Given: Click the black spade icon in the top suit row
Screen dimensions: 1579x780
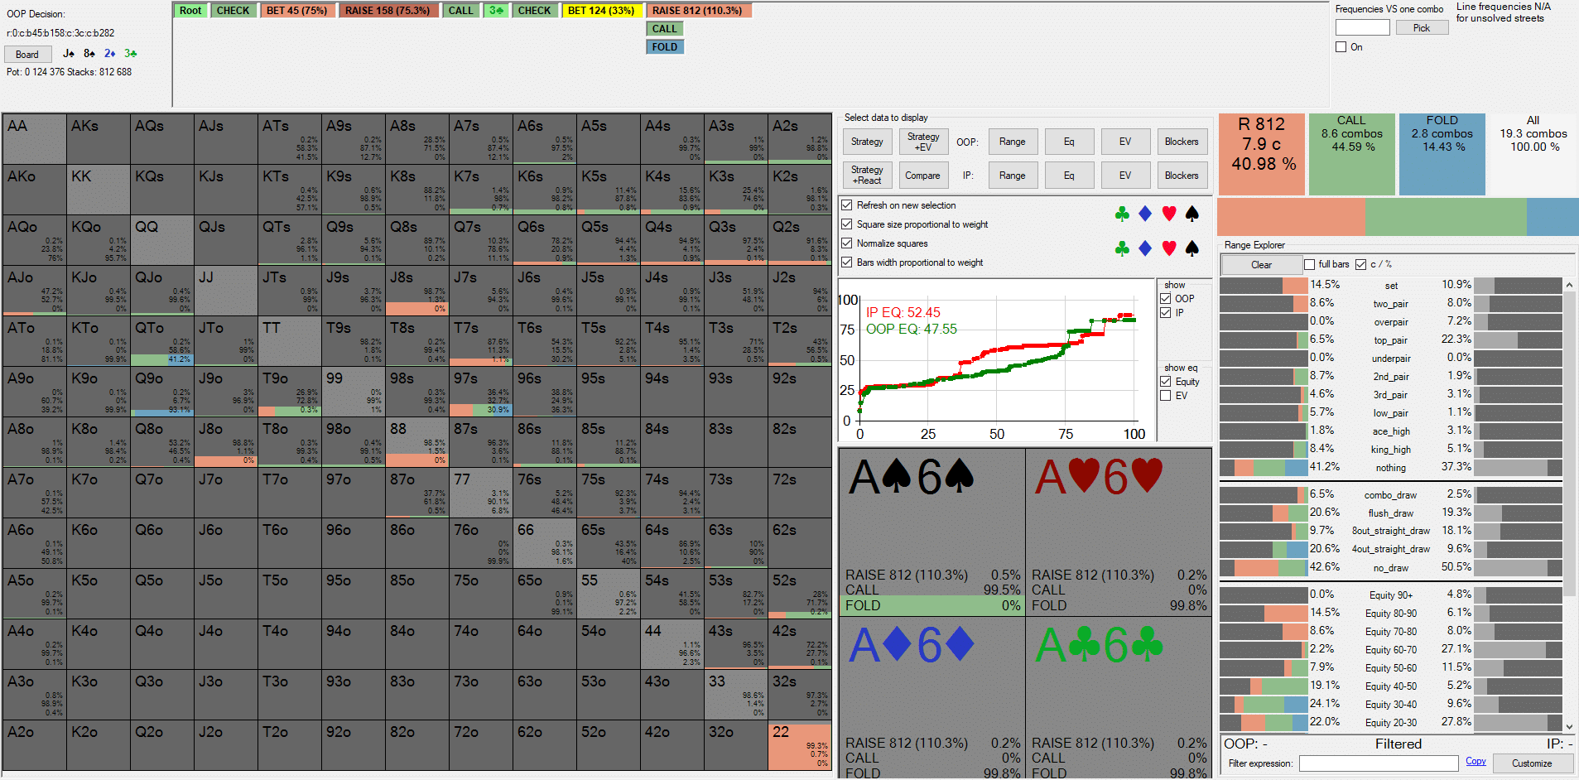Looking at the screenshot, I should click(1191, 214).
